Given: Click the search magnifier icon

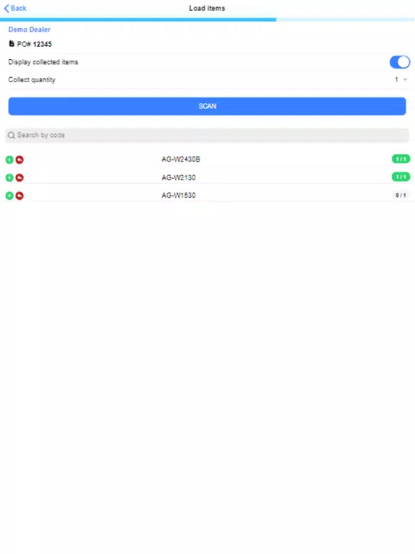Looking at the screenshot, I should [12, 136].
